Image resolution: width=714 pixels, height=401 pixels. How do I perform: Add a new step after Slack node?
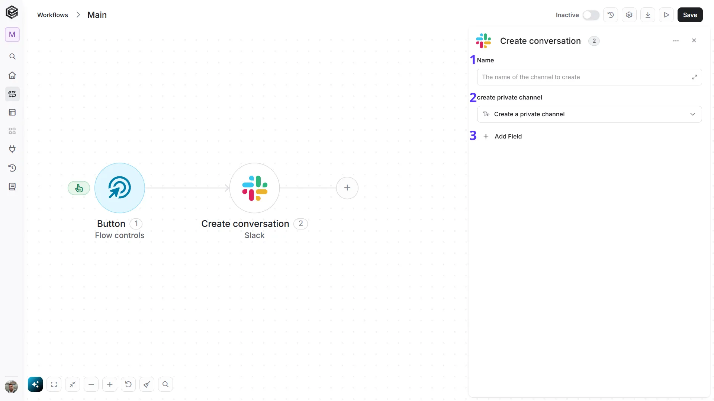pyautogui.click(x=347, y=188)
